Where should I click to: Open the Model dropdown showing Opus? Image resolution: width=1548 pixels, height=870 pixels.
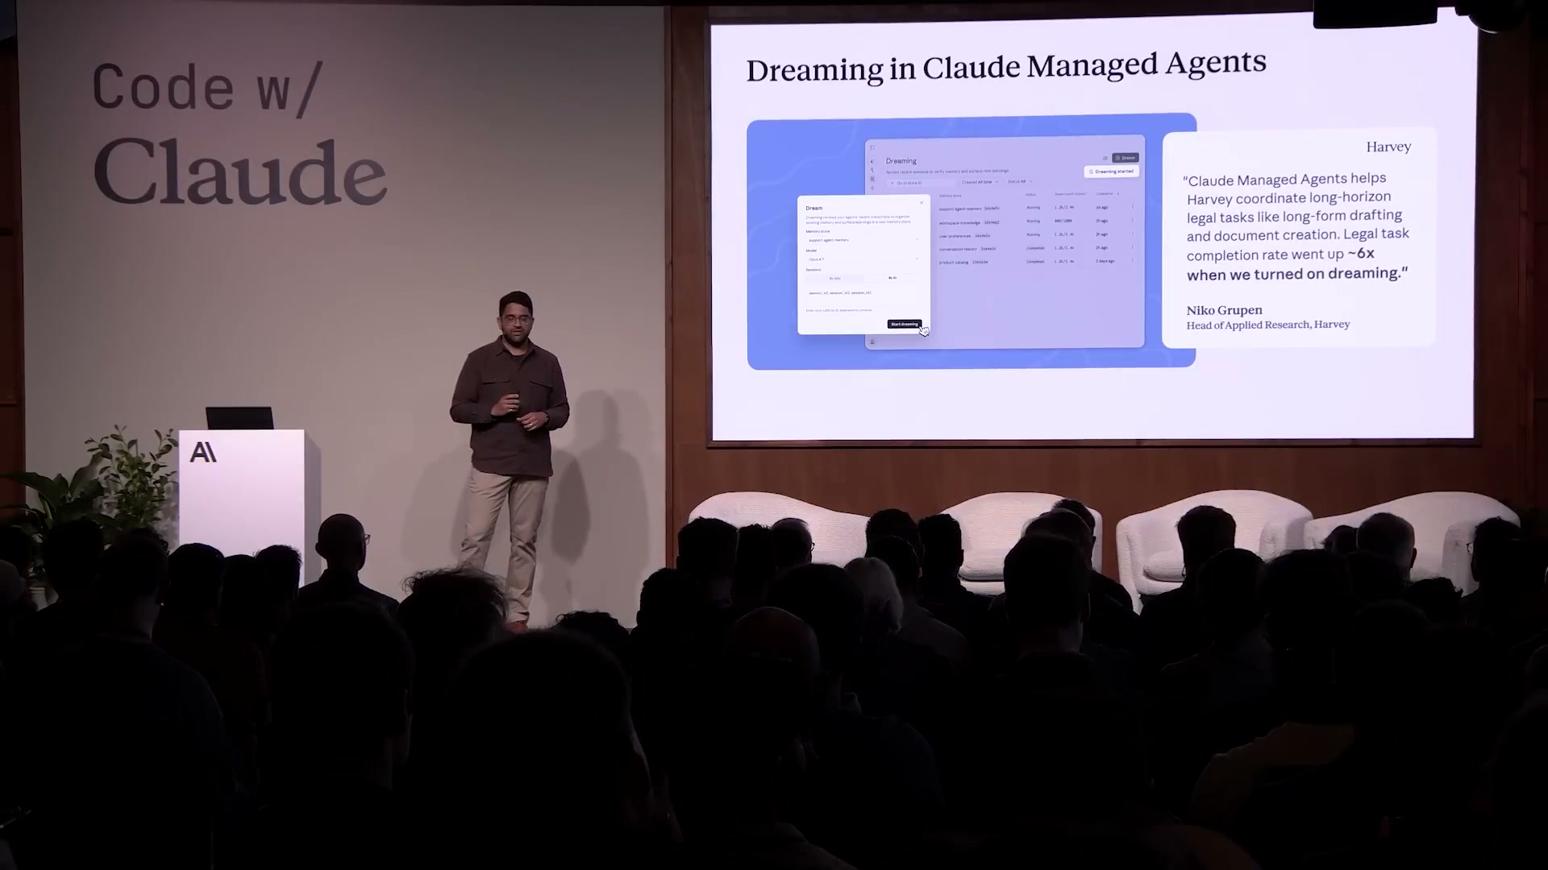863,259
